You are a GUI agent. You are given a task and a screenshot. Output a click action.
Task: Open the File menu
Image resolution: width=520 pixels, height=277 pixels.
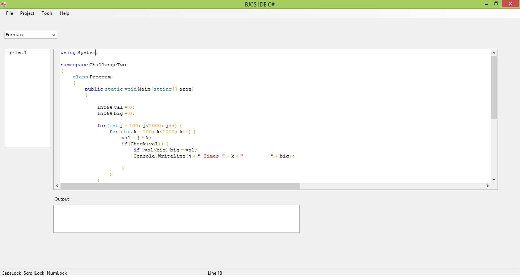(9, 13)
